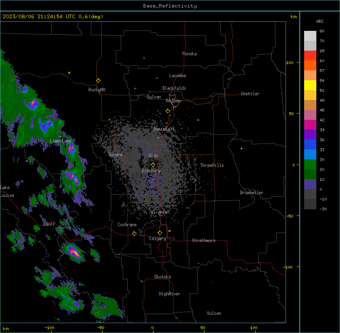Click the Ponoka city label
This screenshot has width=340, height=333.
coord(189,54)
